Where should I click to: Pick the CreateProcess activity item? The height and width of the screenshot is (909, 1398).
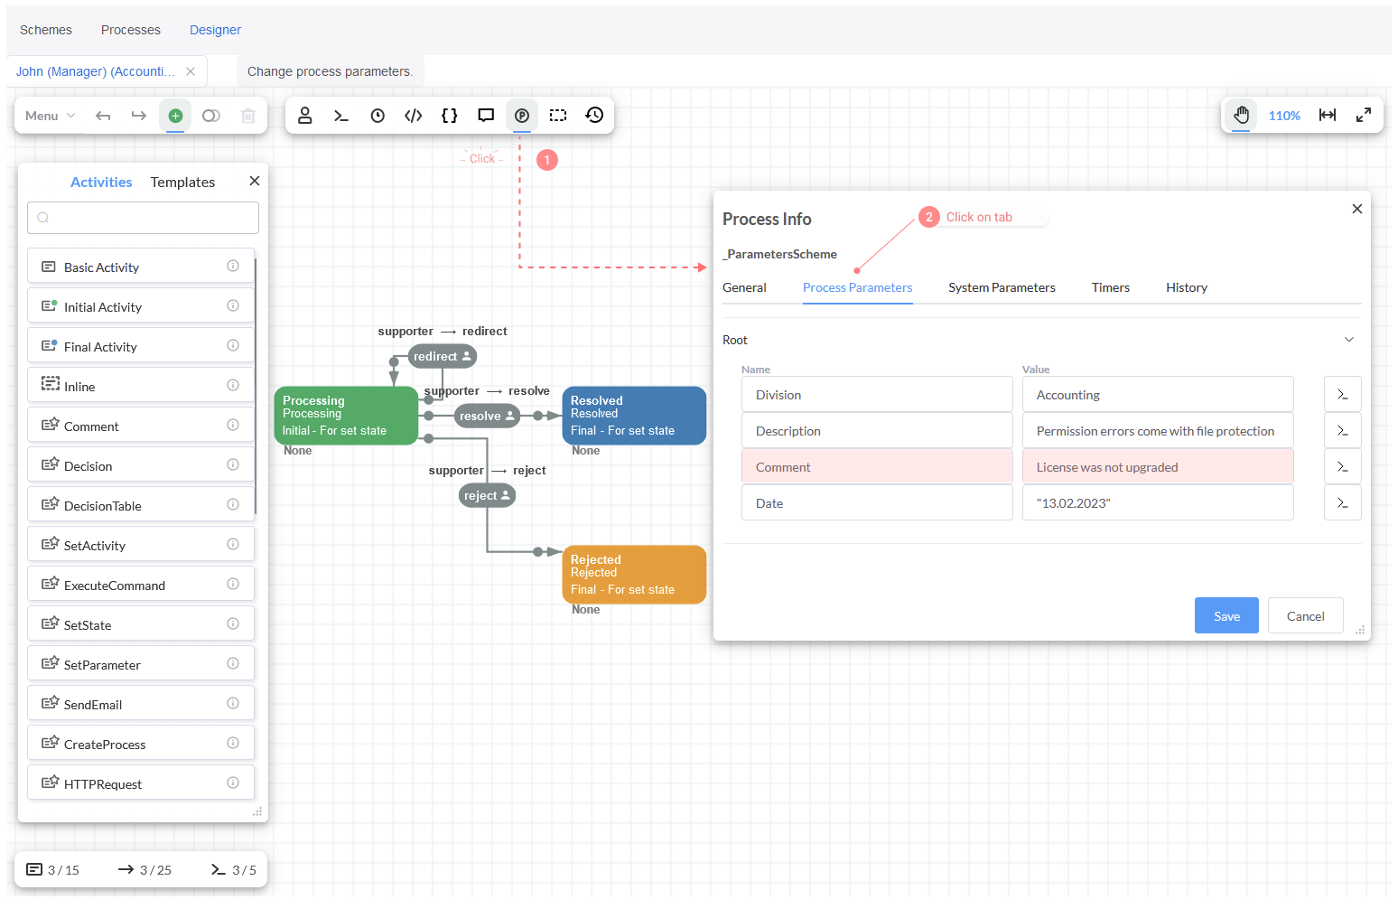coord(141,743)
